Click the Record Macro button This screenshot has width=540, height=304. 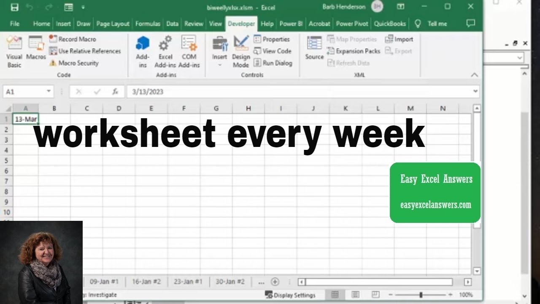(73, 39)
